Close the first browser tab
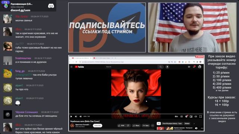 [91, 58]
